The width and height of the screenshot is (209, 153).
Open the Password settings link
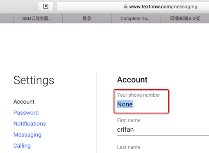pos(26,113)
